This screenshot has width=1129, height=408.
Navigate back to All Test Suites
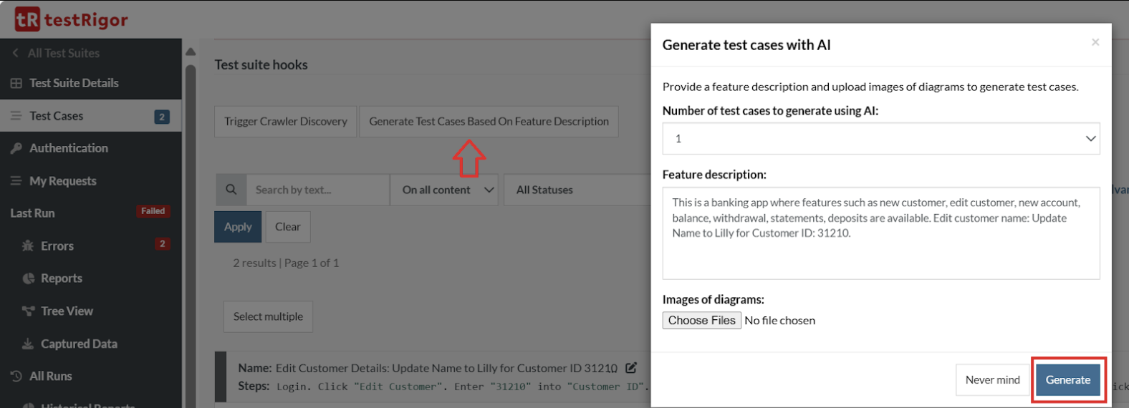click(63, 53)
